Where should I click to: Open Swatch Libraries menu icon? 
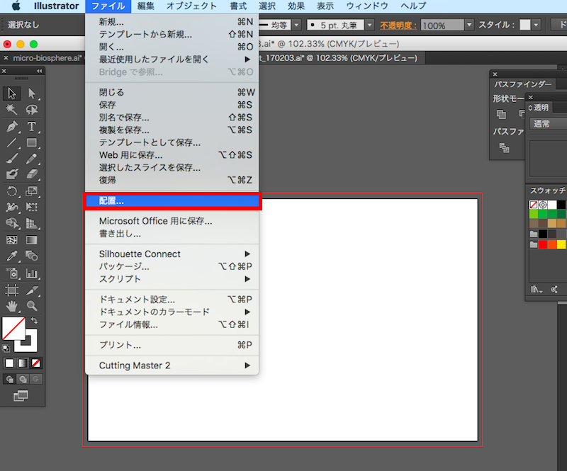coord(537,289)
